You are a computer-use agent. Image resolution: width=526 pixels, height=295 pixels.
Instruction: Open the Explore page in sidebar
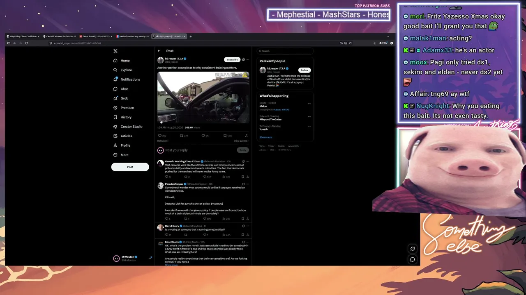coord(122,70)
